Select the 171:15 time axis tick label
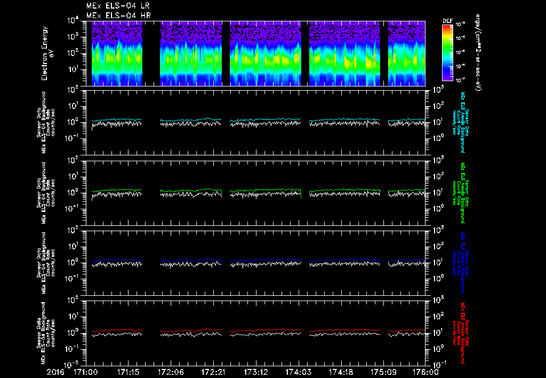Screen dimensions: 546x378 tap(129, 371)
